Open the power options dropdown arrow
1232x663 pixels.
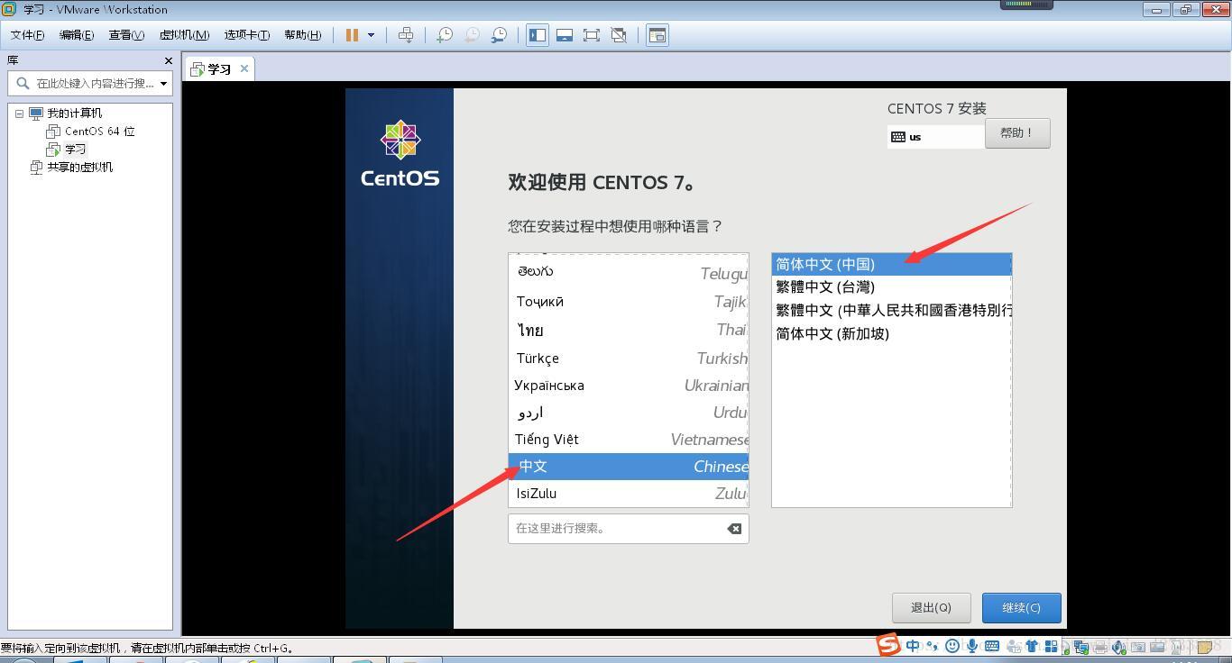click(x=371, y=35)
